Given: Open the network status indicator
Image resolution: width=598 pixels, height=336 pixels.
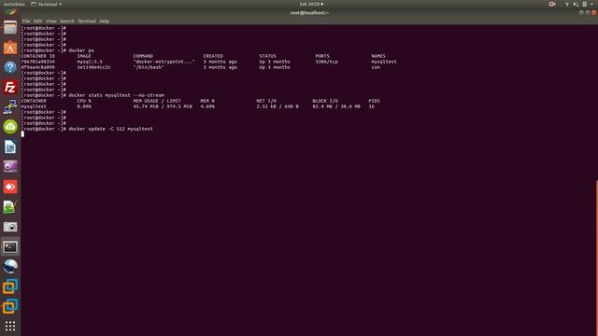Looking at the screenshot, I should click(567, 4).
